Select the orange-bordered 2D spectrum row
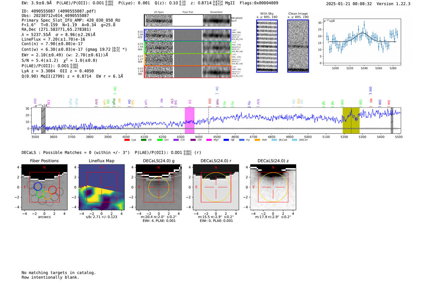The width and height of the screenshot is (432, 294). coord(188,60)
